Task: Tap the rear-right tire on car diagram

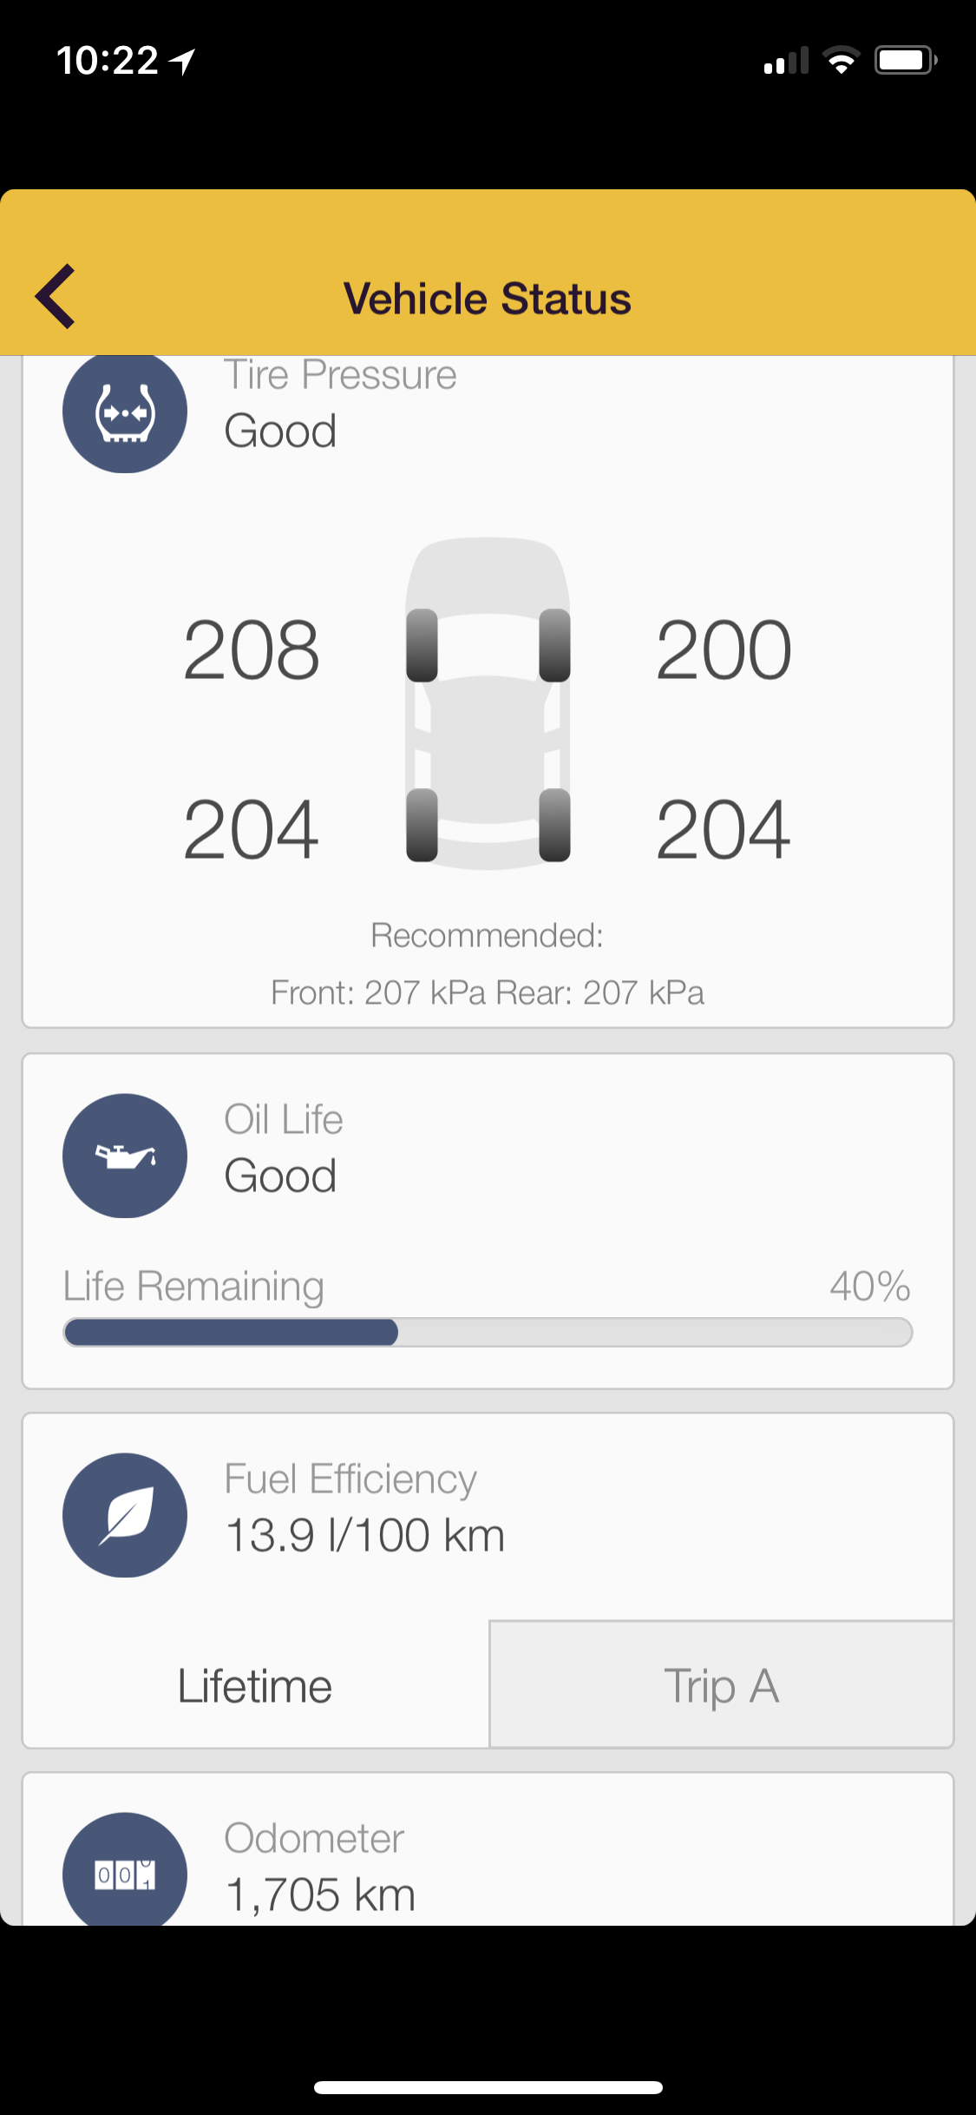Action: [554, 825]
